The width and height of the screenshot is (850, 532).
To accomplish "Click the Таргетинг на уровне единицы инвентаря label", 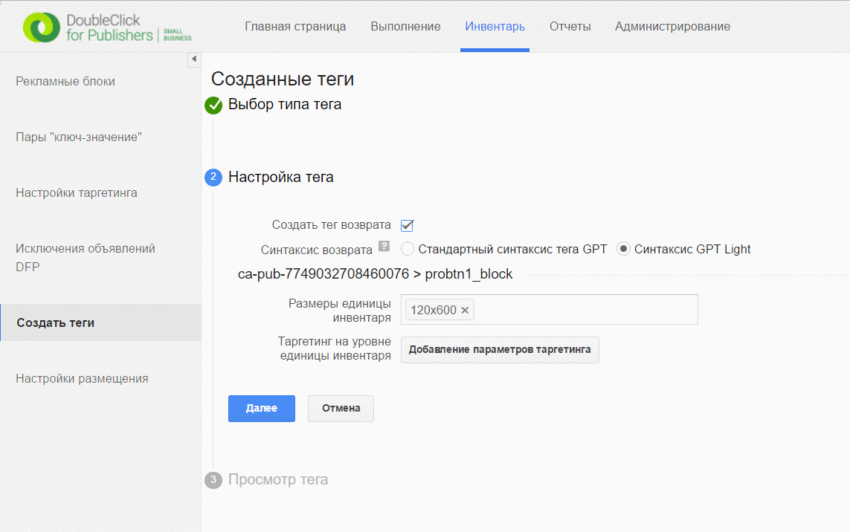I will coord(335,348).
